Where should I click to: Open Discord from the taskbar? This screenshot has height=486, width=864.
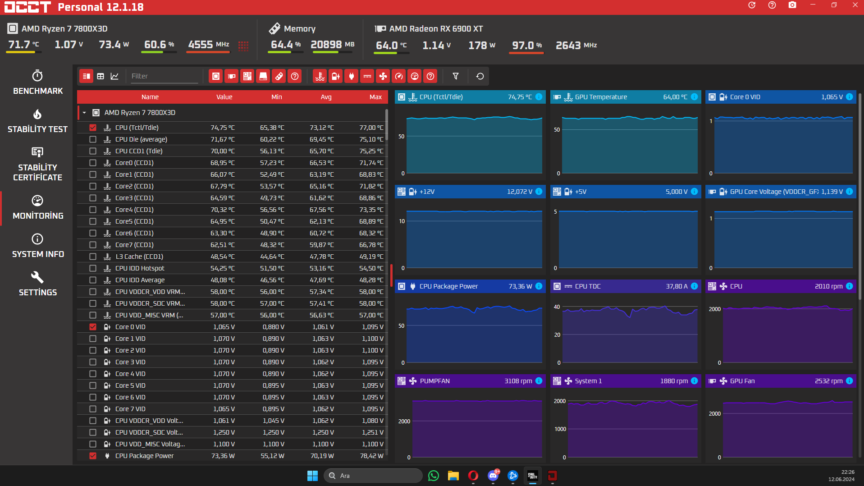tap(493, 476)
